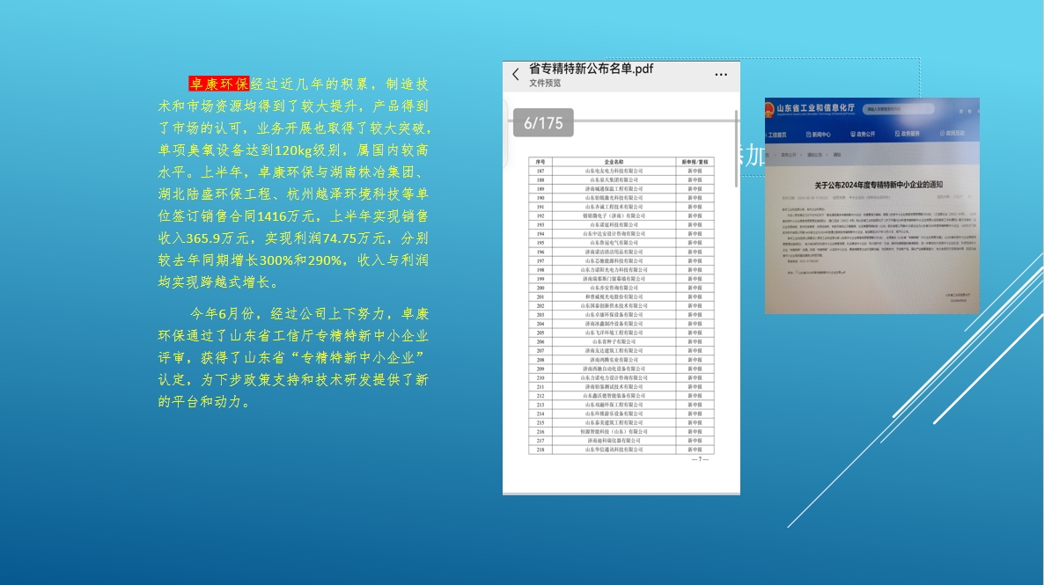Click the 文件预览 subtitle text
The width and height of the screenshot is (1044, 585).
[545, 84]
